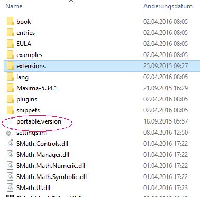
Task: Click the entries folder icon
Action: coord(10,33)
